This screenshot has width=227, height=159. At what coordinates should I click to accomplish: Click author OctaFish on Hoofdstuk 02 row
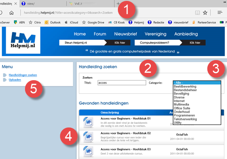(x=182, y=134)
